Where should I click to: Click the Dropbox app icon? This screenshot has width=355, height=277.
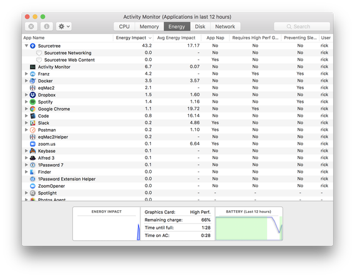pyautogui.click(x=32, y=95)
